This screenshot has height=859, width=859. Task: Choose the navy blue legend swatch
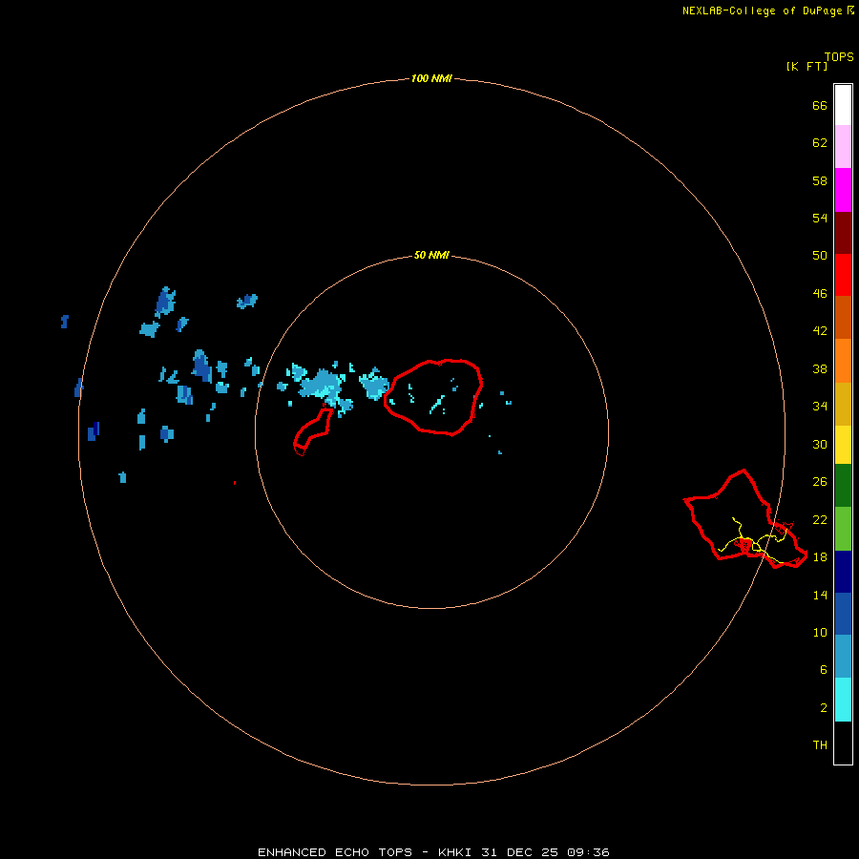pyautogui.click(x=843, y=572)
